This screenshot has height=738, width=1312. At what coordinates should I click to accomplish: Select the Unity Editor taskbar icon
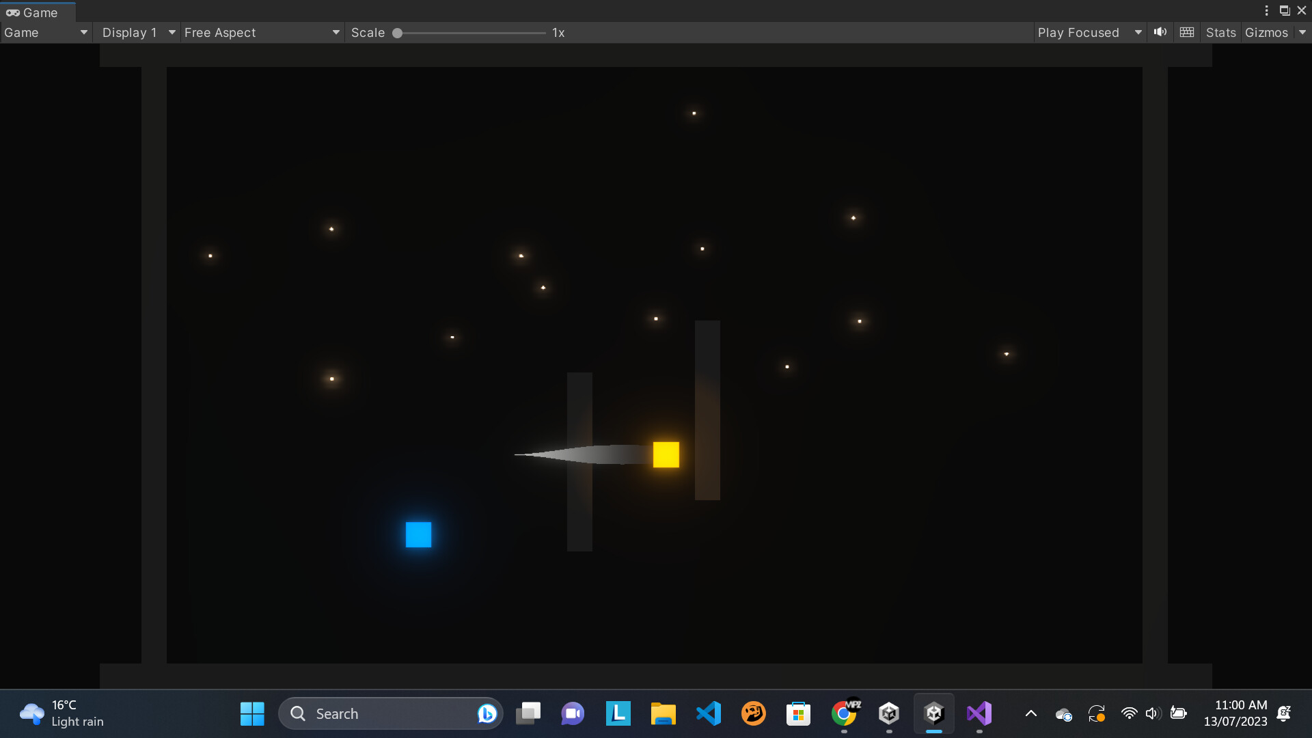coord(934,713)
